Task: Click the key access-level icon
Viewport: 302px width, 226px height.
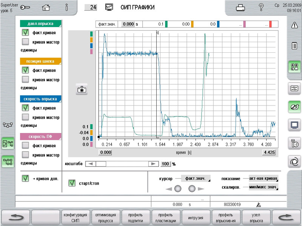Action: tap(25, 7)
